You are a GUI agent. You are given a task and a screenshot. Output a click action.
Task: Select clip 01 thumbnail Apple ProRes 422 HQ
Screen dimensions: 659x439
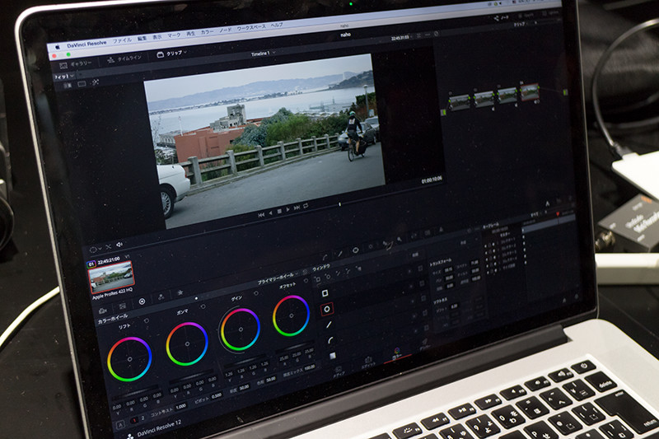111,277
